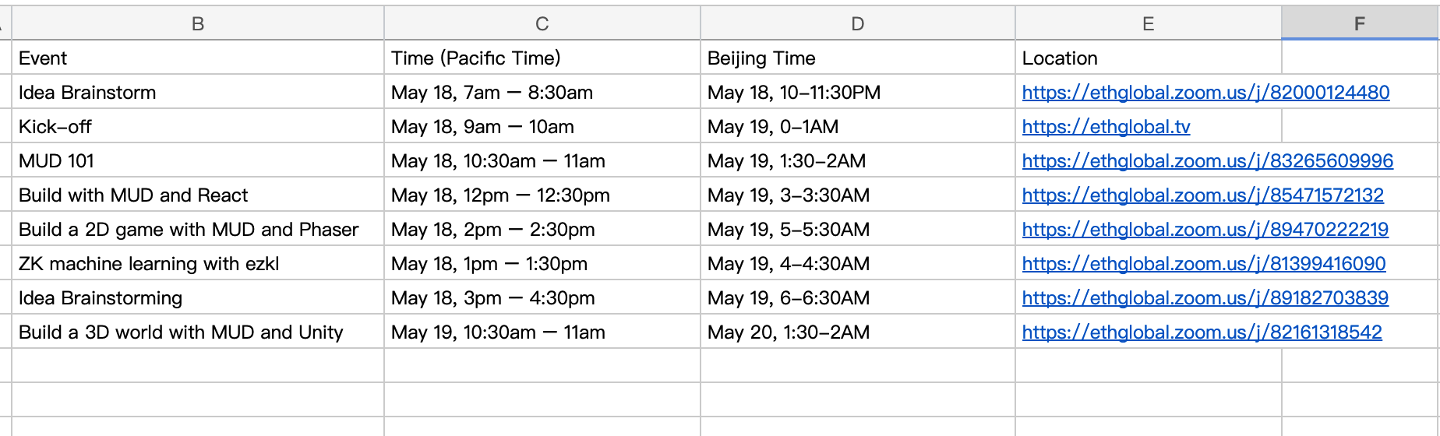
Task: Open the Idea Brainstorm zoom link 82000124480
Action: 1205,93
